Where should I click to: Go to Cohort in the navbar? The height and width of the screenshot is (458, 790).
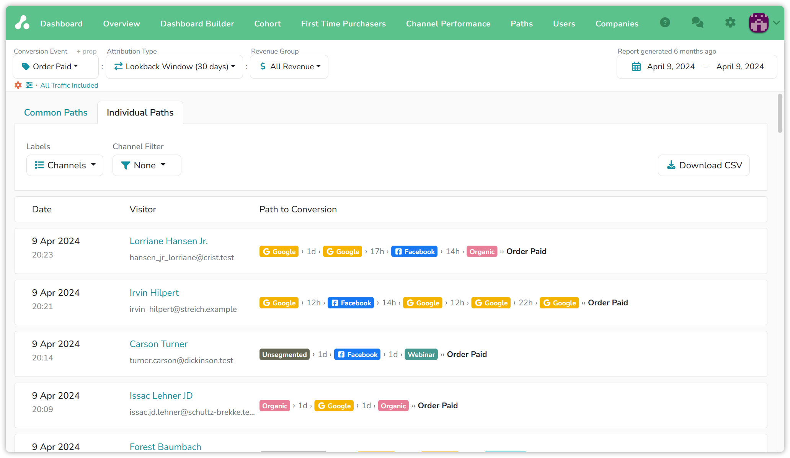268,24
